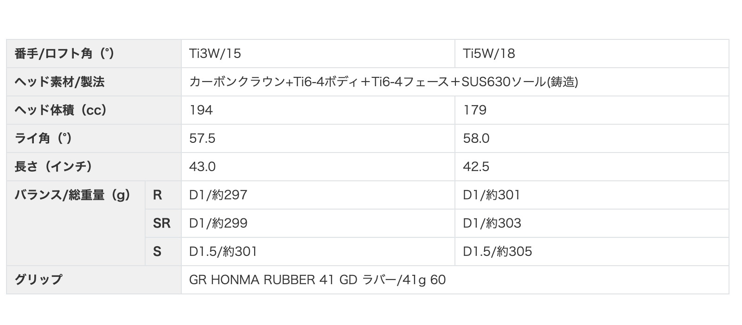Click the ヘッド素材/製法 row label
The height and width of the screenshot is (325, 742).
pos(59,82)
